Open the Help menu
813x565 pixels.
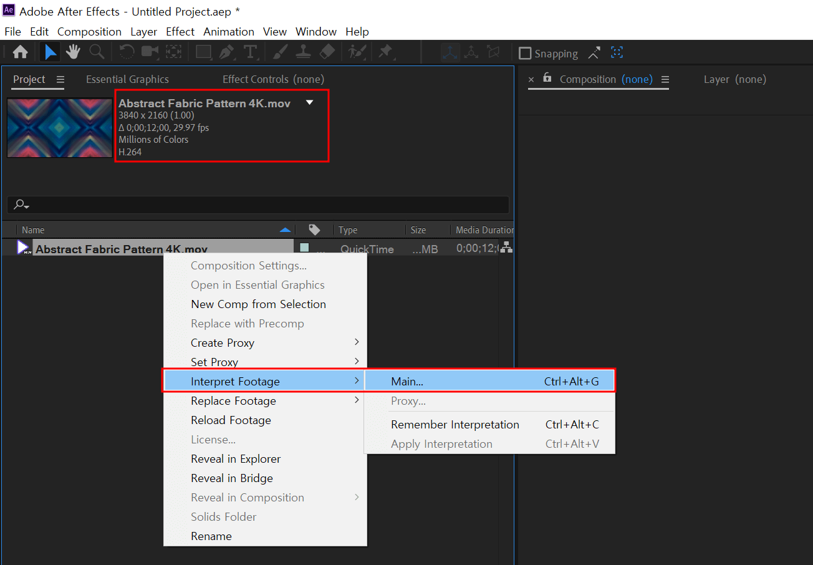click(357, 32)
